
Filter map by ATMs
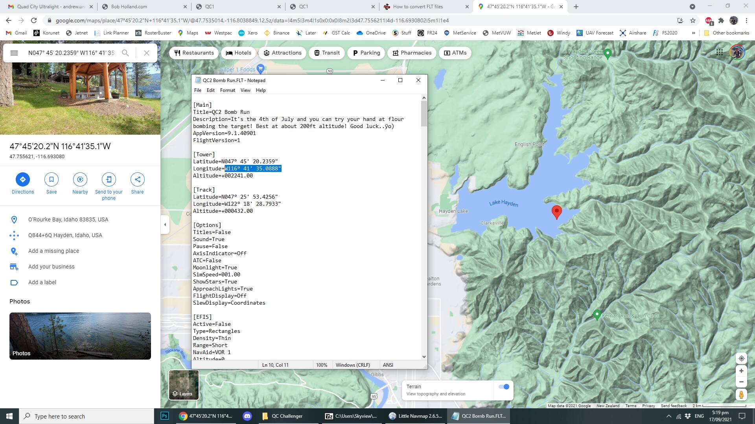(x=455, y=53)
